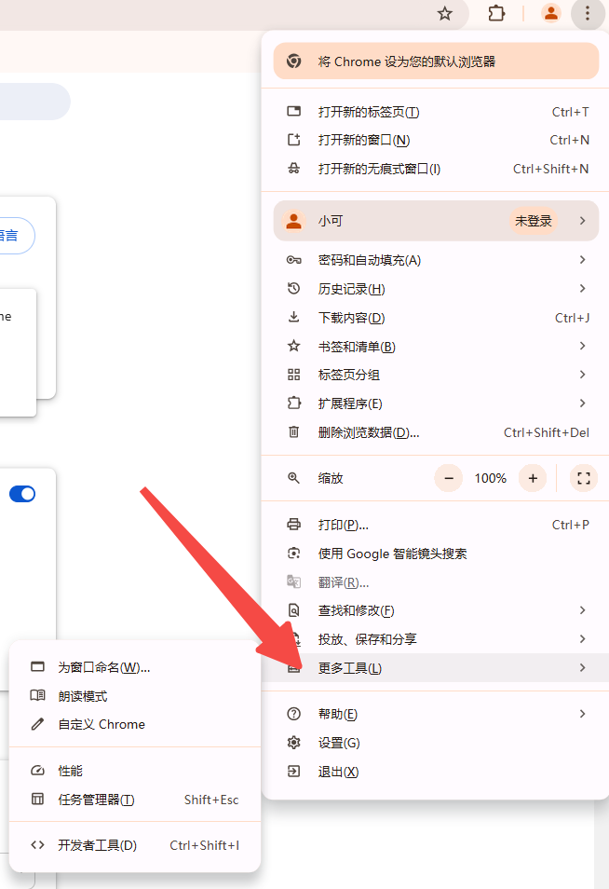Click the key icon beside 密码和自动填充
The height and width of the screenshot is (889, 609).
(x=293, y=260)
